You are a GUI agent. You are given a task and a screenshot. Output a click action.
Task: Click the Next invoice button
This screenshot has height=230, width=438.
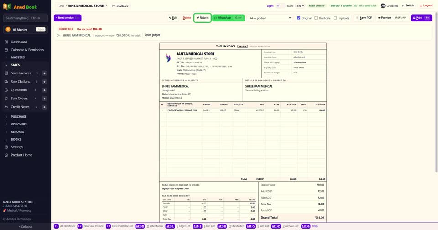coord(68,18)
